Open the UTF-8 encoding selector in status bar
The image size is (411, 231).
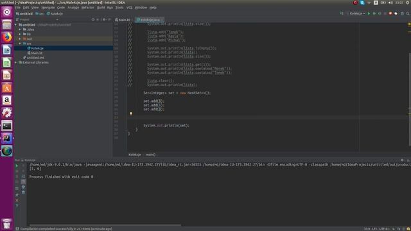click(384, 228)
